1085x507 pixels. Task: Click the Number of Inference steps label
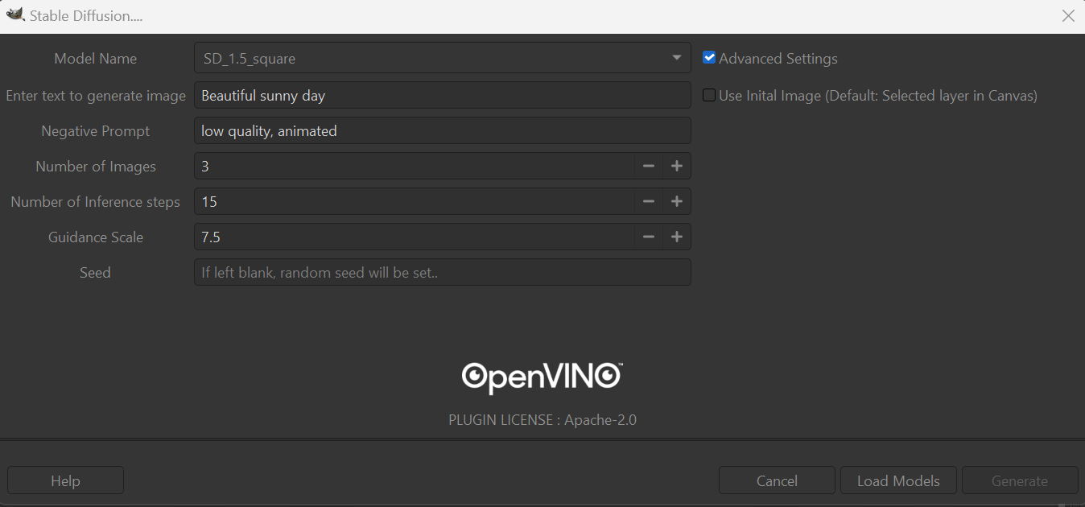click(96, 202)
